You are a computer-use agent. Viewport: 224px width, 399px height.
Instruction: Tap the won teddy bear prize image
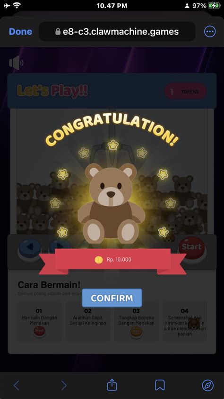click(x=111, y=203)
